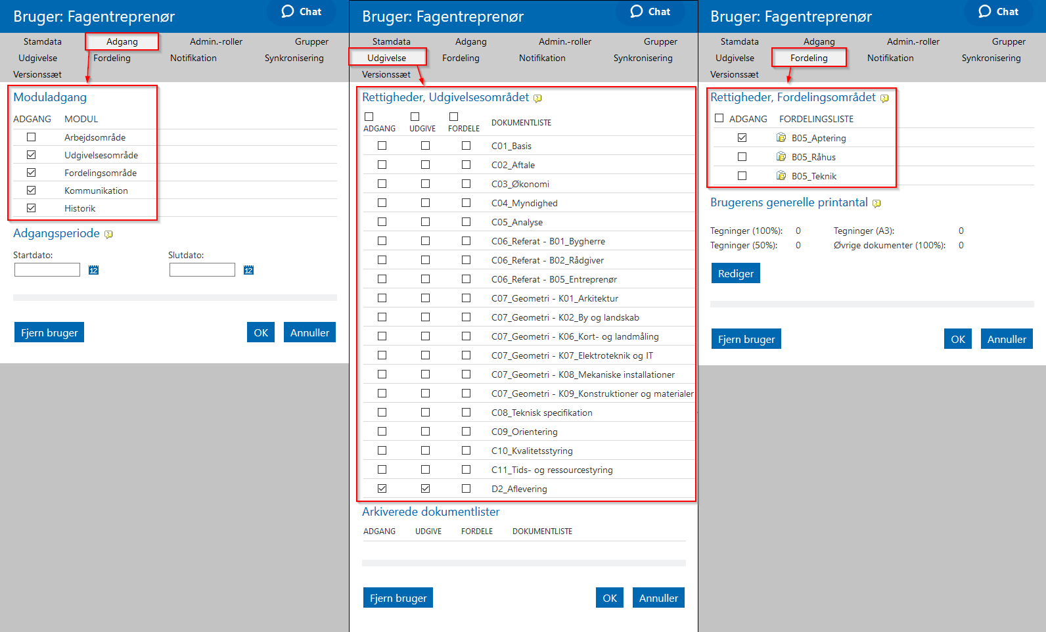Click the B05_Teknik distribution list icon
The height and width of the screenshot is (632, 1046).
781,176
